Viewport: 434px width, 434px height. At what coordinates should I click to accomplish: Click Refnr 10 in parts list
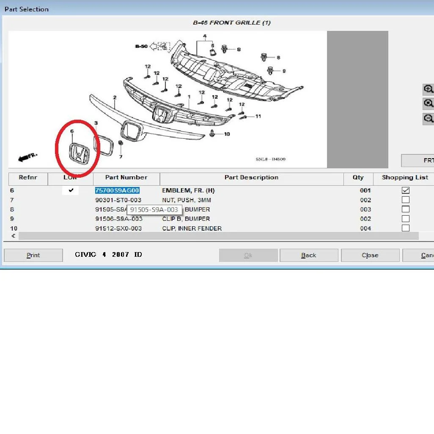14,228
